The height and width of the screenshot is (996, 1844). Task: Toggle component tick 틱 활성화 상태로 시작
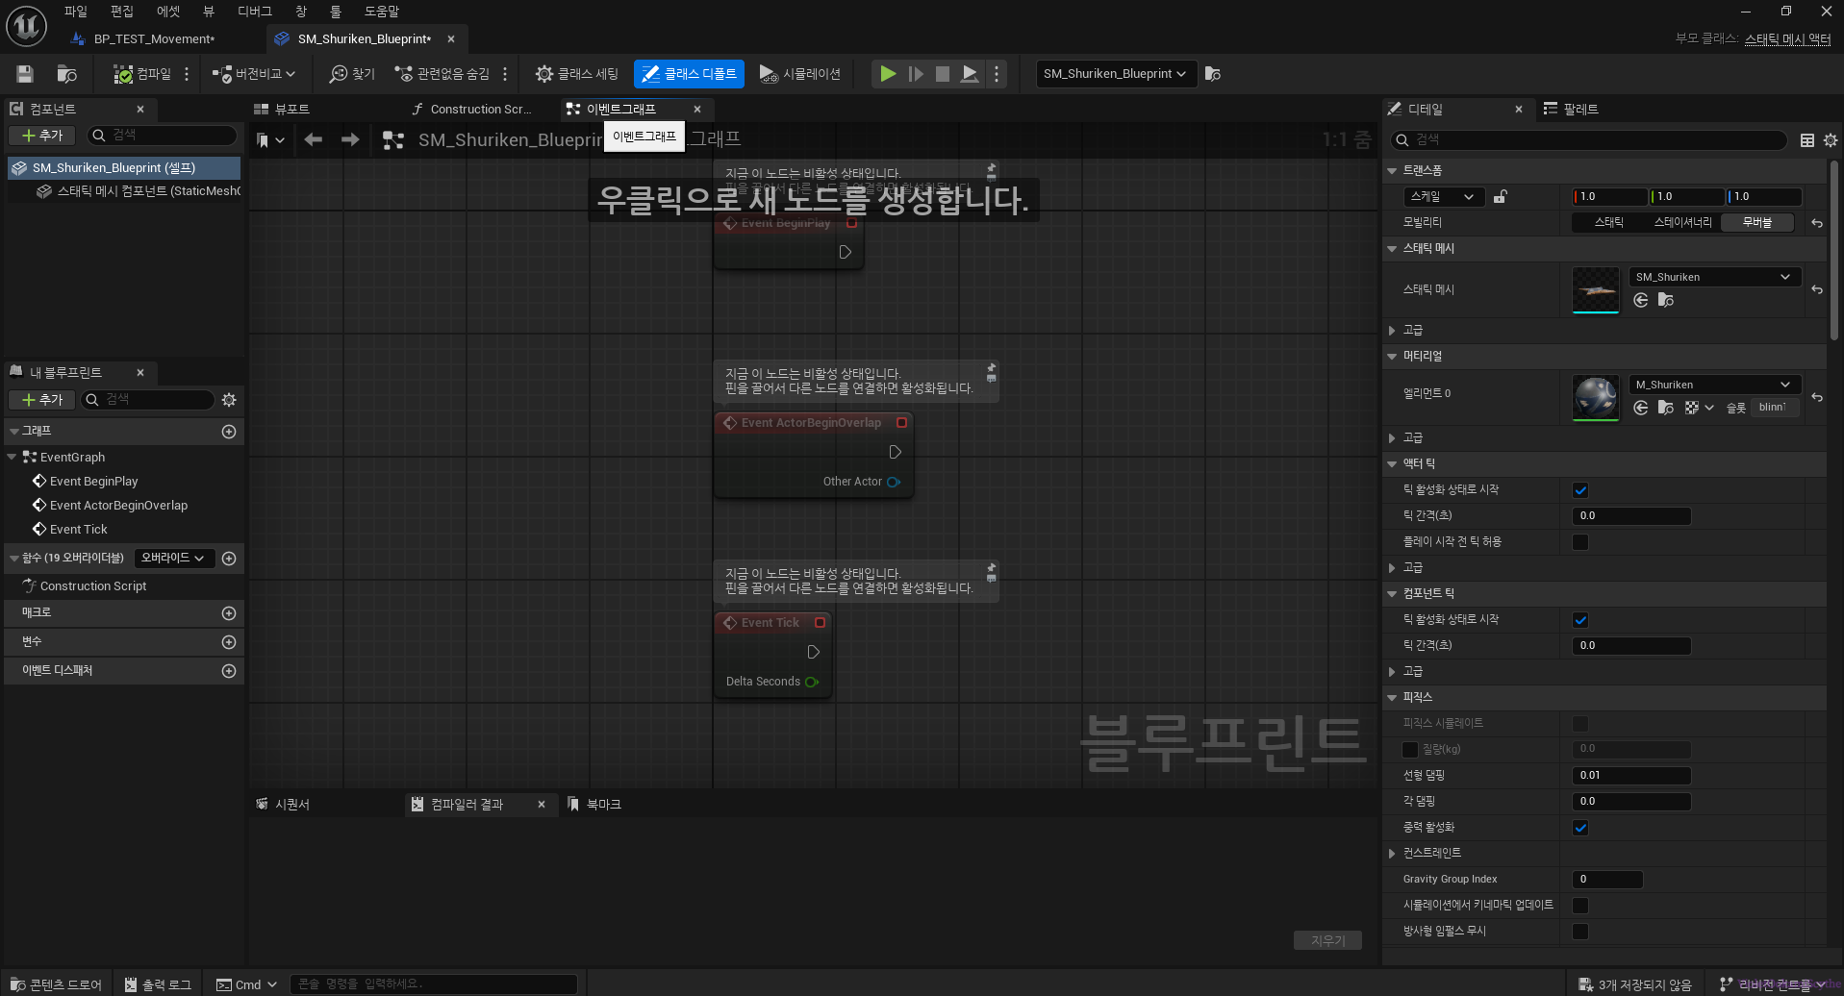pyautogui.click(x=1580, y=620)
